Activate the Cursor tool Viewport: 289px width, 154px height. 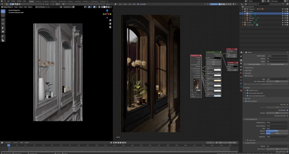(3, 15)
